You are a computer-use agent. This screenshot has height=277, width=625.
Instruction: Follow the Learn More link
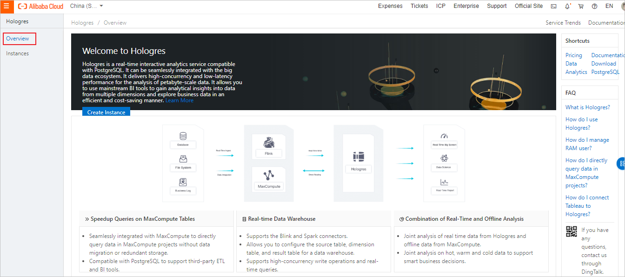click(x=180, y=100)
